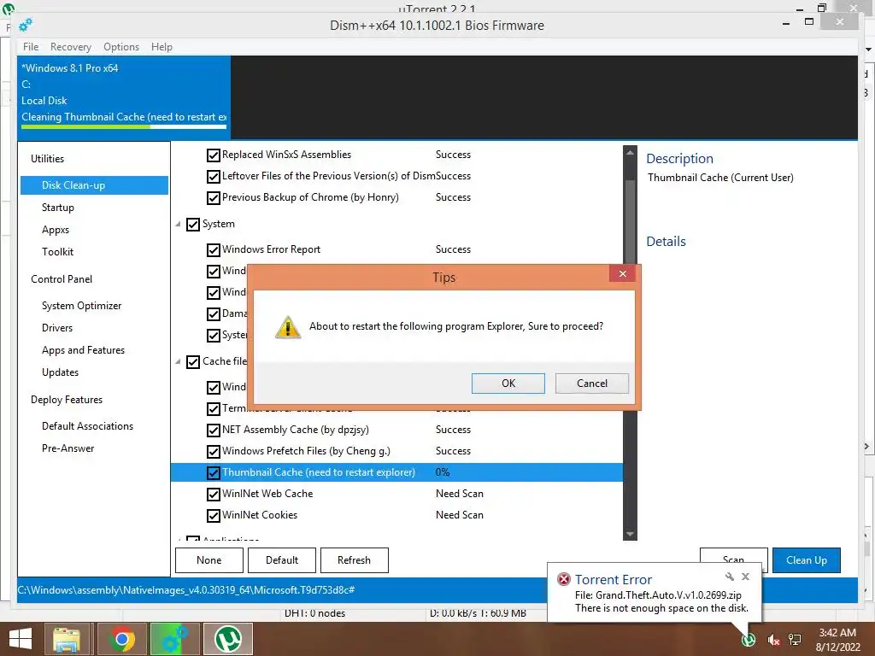The height and width of the screenshot is (656, 875).
Task: Toggle the Cache files group checkbox
Action: point(193,362)
